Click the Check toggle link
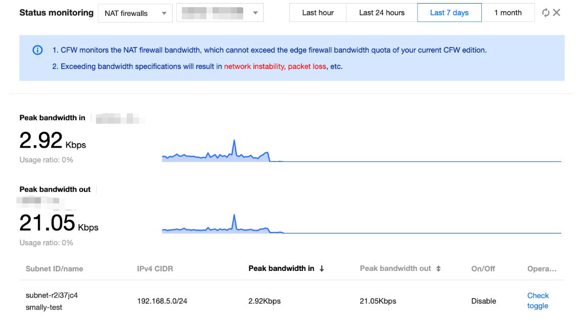This screenshot has width=583, height=321. (x=538, y=301)
